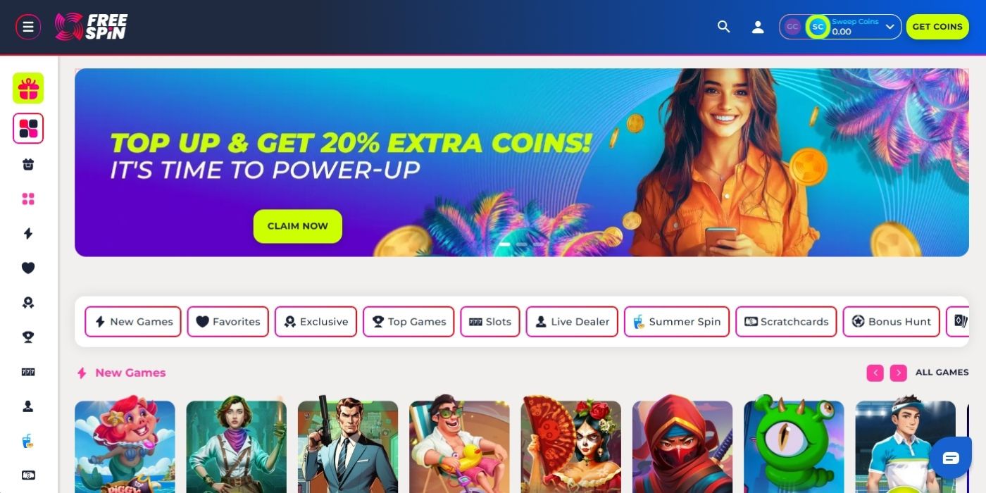
Task: Open the slots 777 sidebar icon
Action: 28,371
